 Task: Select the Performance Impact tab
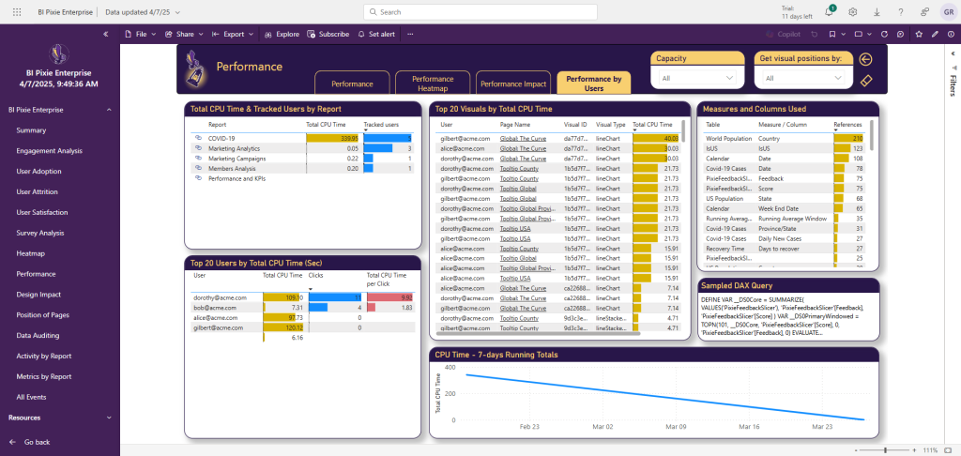[x=513, y=84]
